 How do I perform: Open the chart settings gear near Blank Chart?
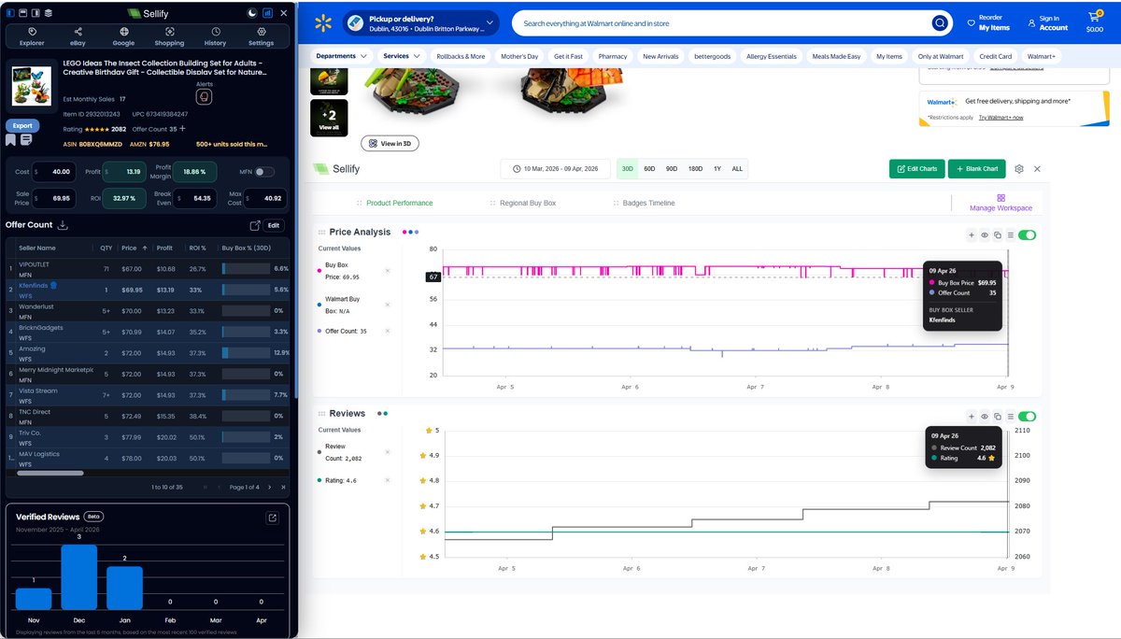tap(1019, 169)
